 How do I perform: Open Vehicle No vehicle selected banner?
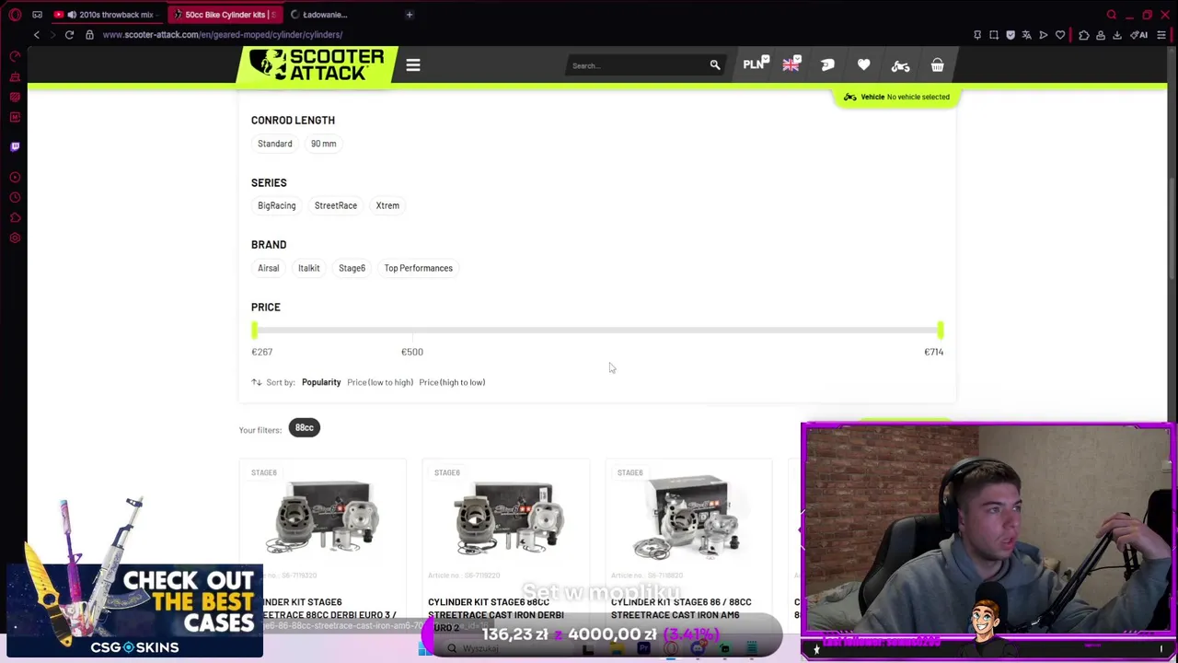(896, 97)
